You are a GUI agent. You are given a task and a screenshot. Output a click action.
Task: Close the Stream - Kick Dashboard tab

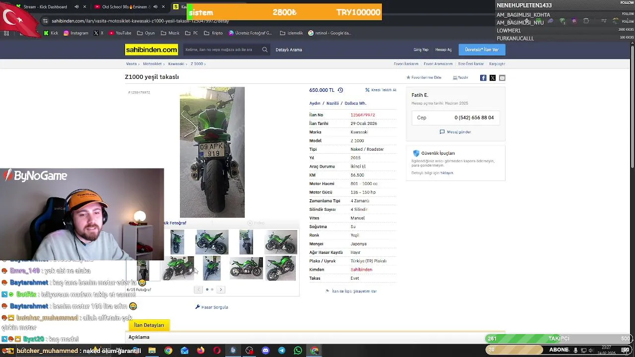pos(85,7)
